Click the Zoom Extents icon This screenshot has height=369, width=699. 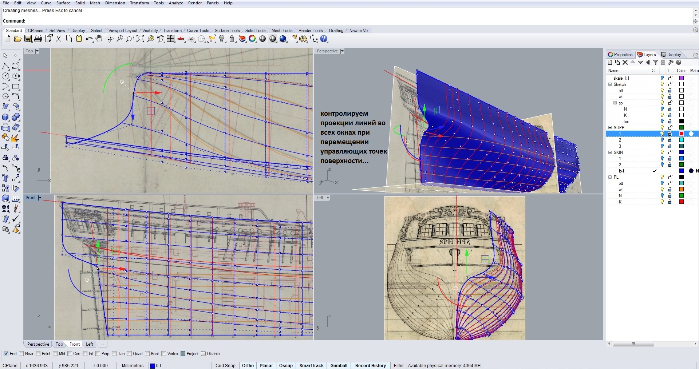tap(140, 39)
